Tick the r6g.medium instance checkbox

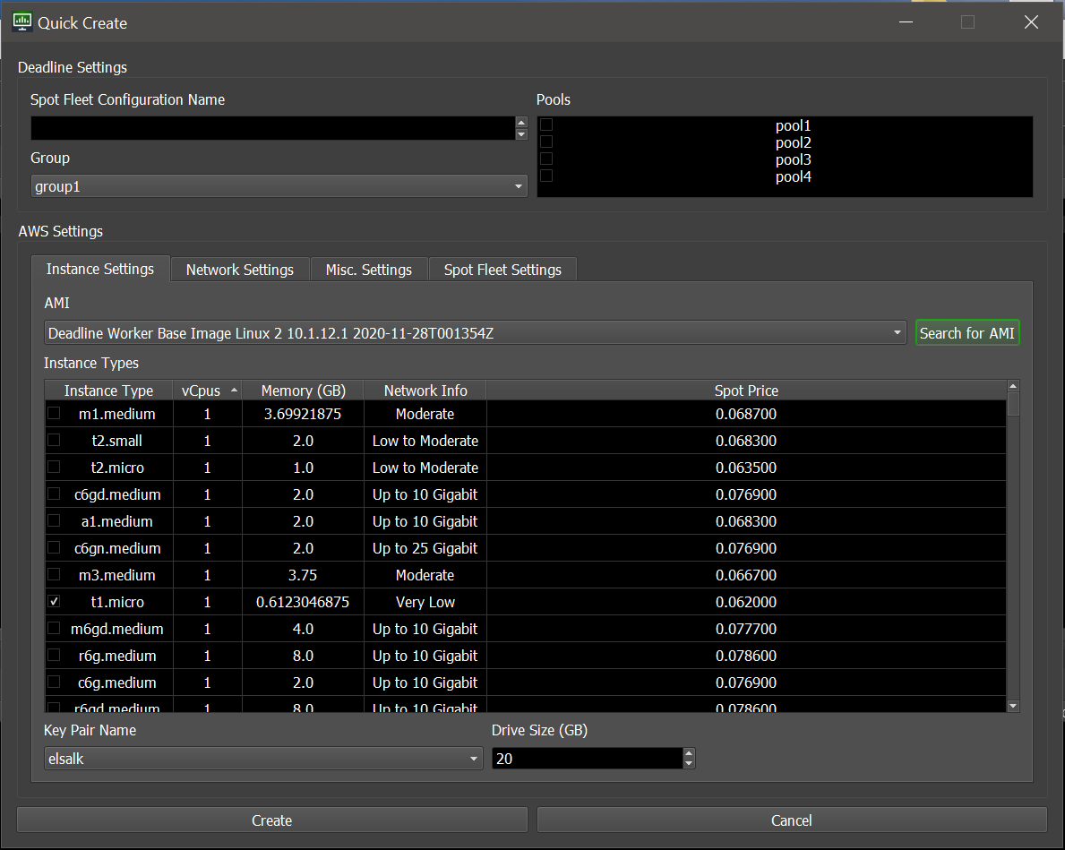[55, 655]
